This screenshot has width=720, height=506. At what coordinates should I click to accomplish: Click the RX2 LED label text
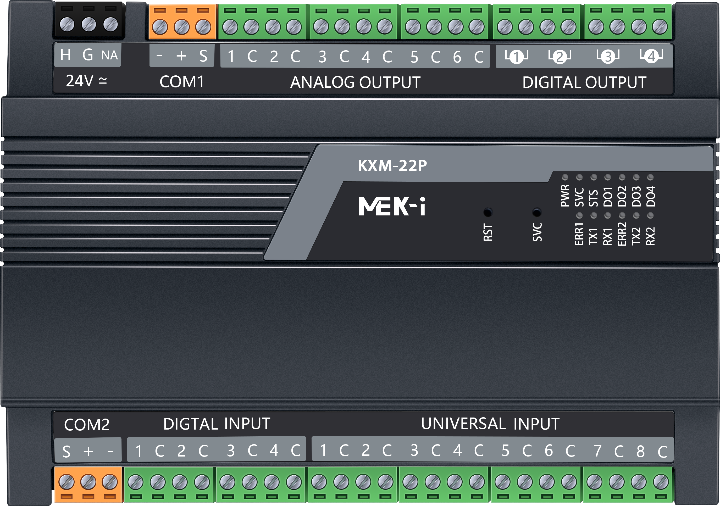tap(650, 236)
